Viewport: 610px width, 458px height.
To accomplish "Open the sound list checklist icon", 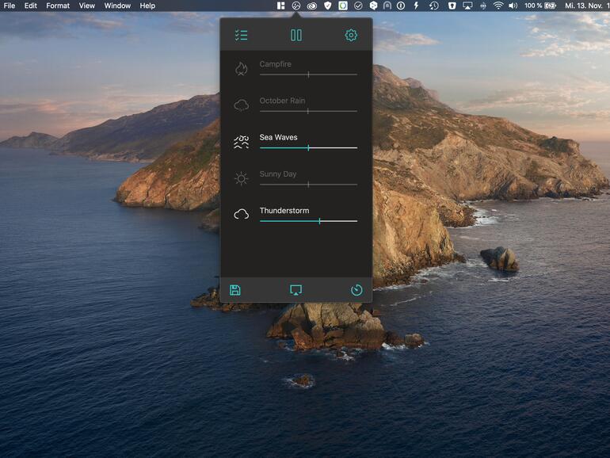I will click(242, 36).
